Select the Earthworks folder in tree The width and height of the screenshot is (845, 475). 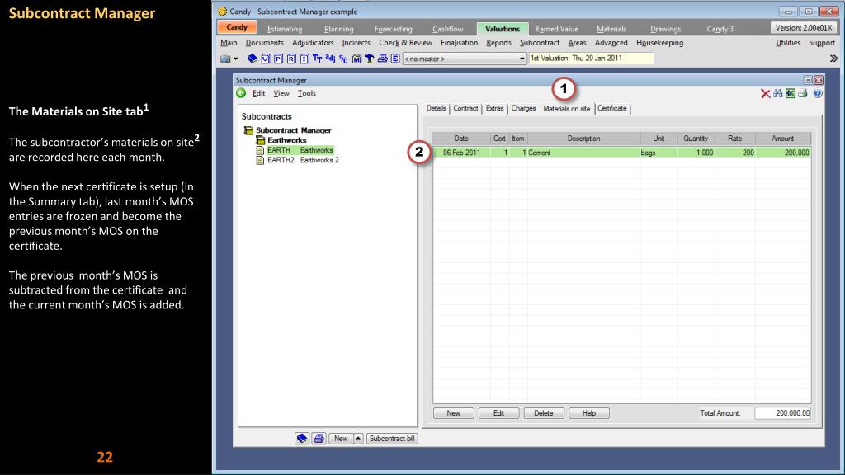click(x=281, y=140)
